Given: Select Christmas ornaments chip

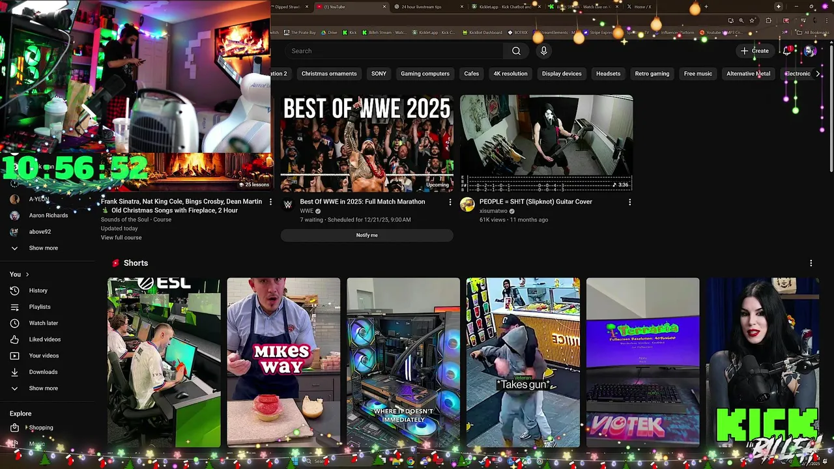Looking at the screenshot, I should coord(329,74).
